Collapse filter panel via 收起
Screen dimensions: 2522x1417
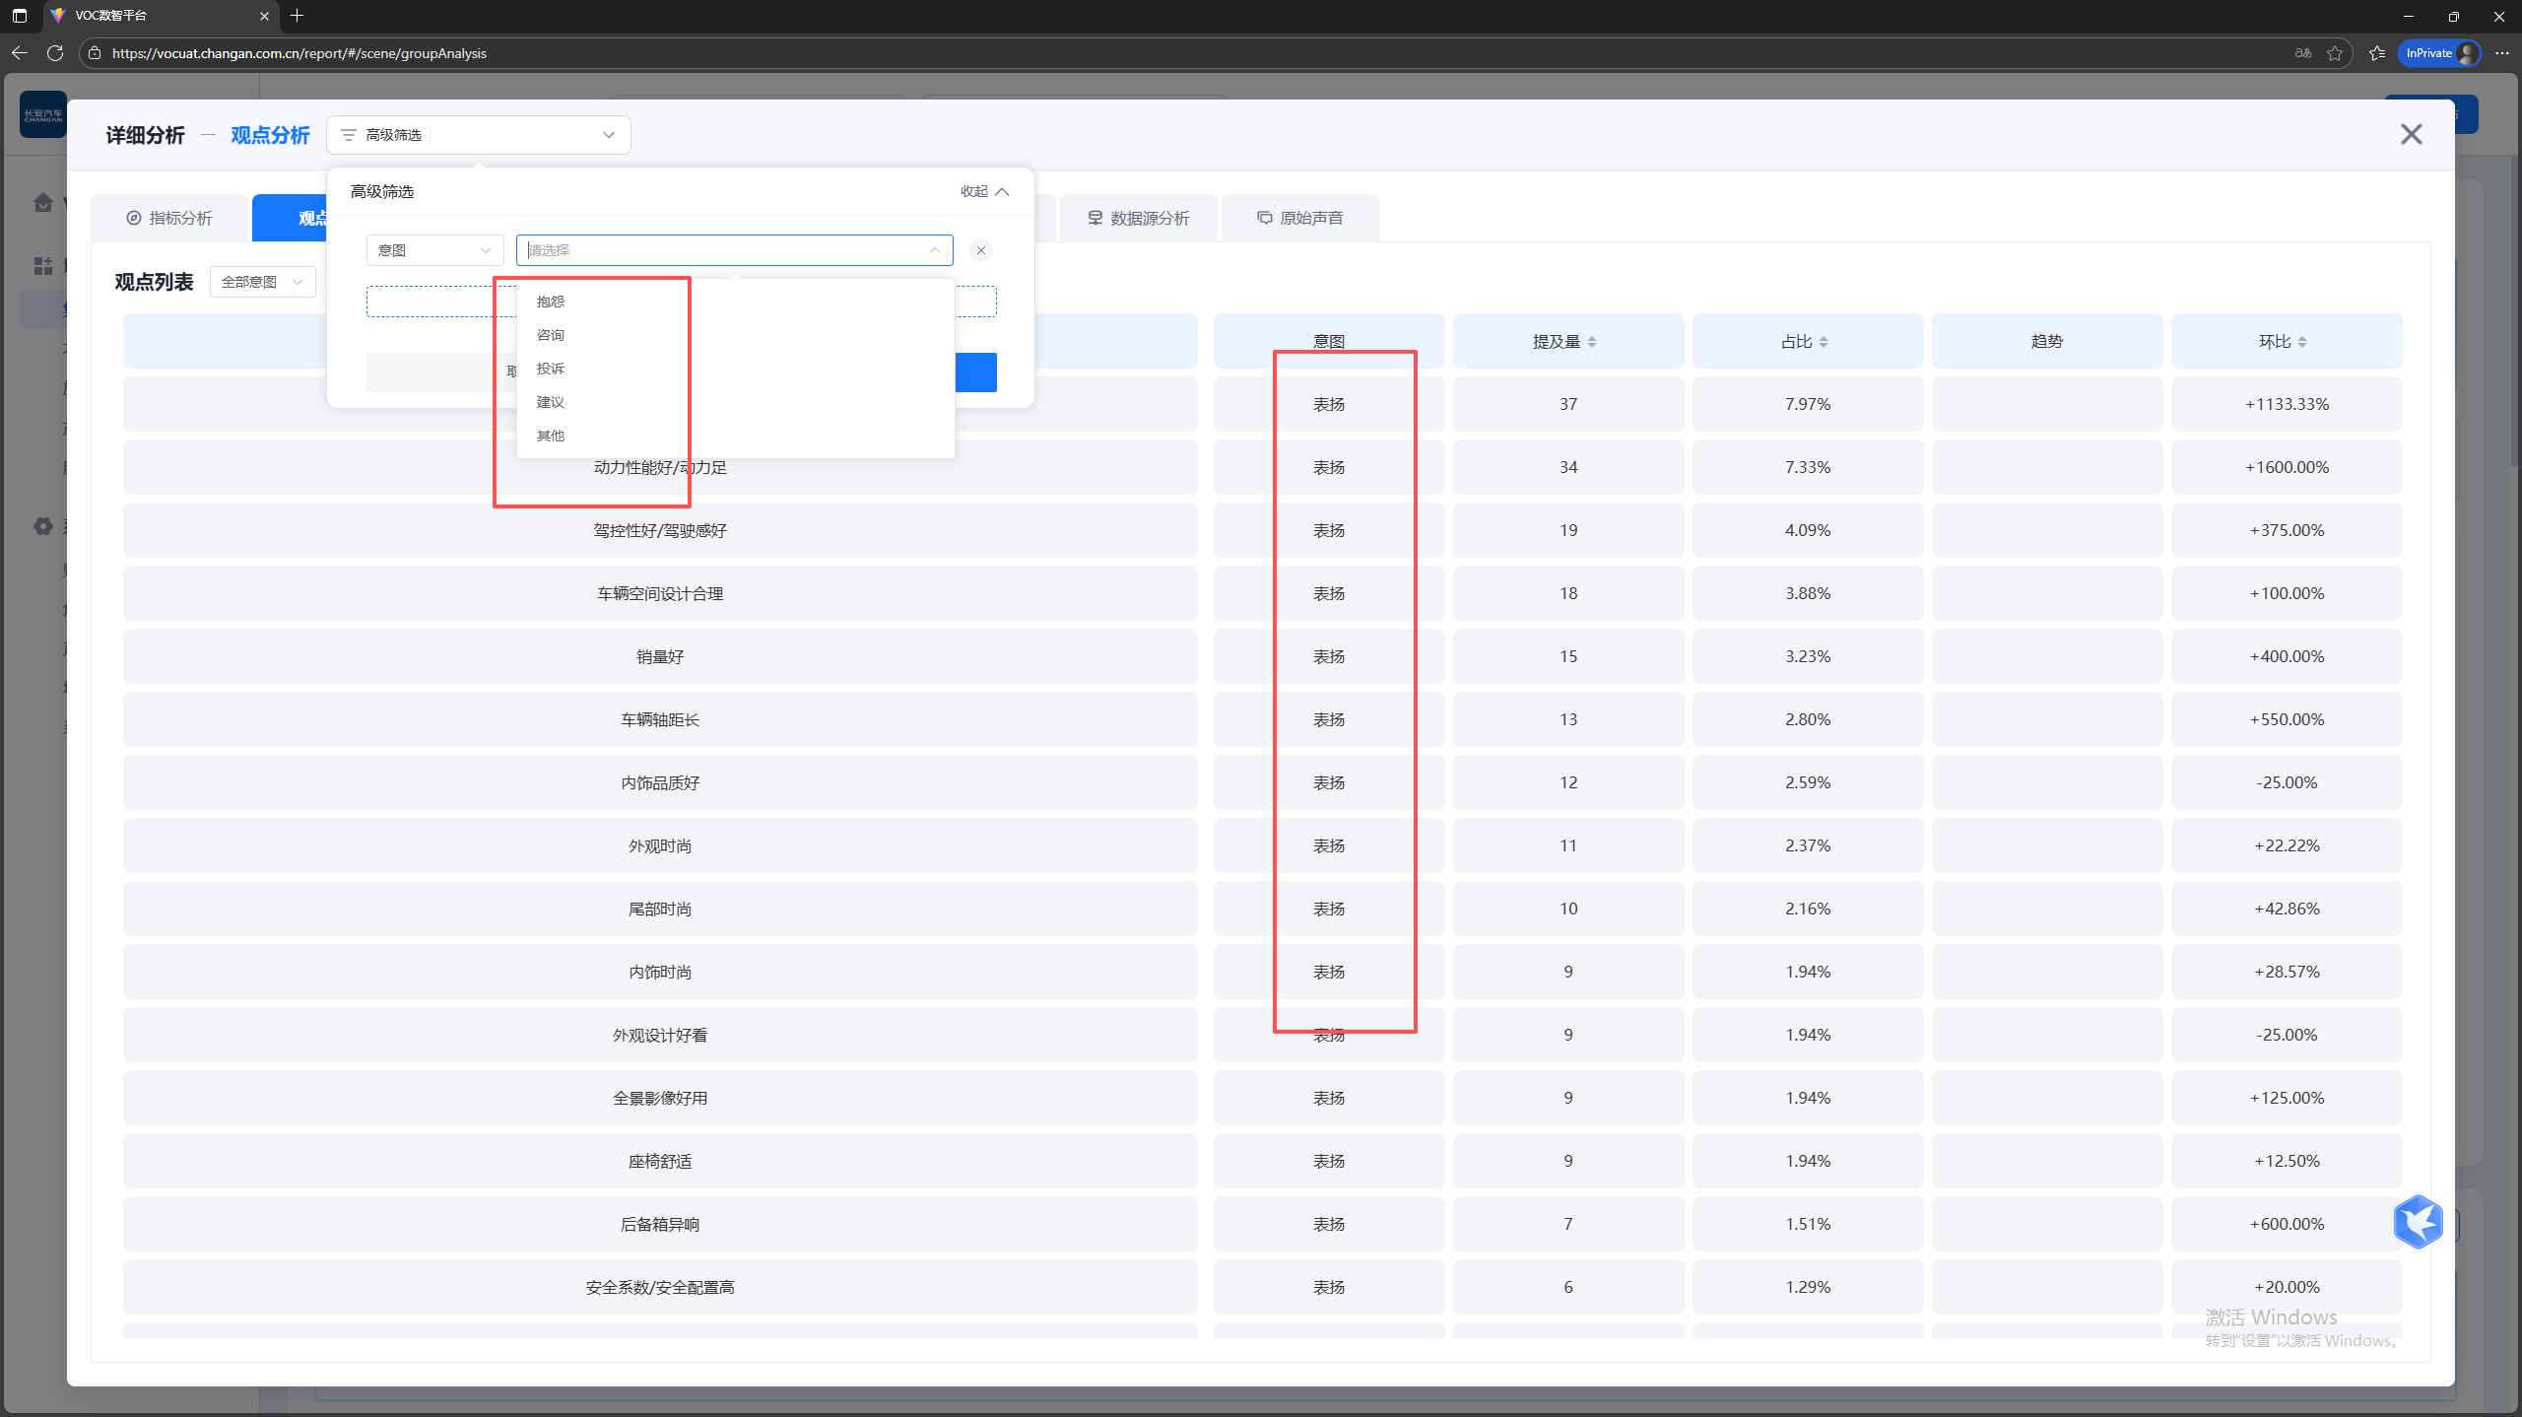tap(984, 191)
